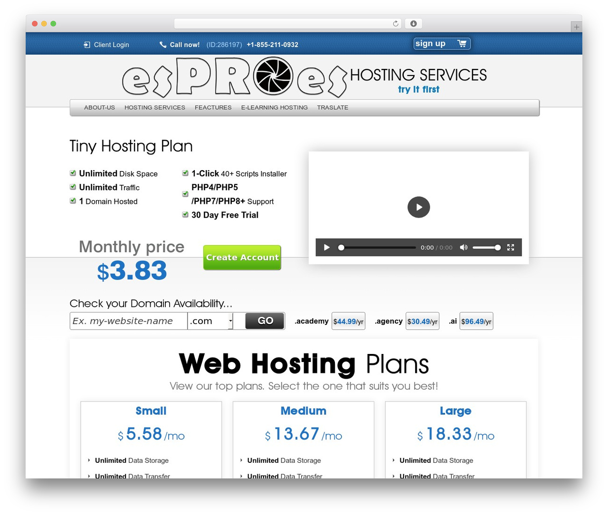Click the checkmark next to 30 Day Free Trial
The width and height of the screenshot is (608, 515).
point(185,214)
